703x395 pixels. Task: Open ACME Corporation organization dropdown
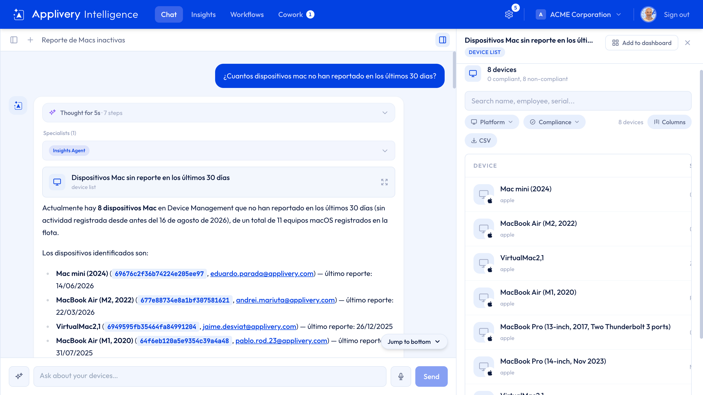click(x=578, y=14)
